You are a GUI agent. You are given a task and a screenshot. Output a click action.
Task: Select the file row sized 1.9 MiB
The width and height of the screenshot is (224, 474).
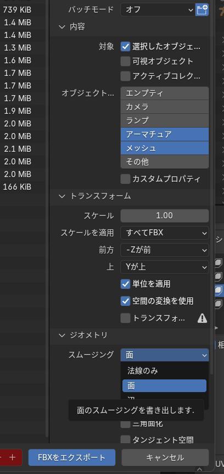coord(17,111)
